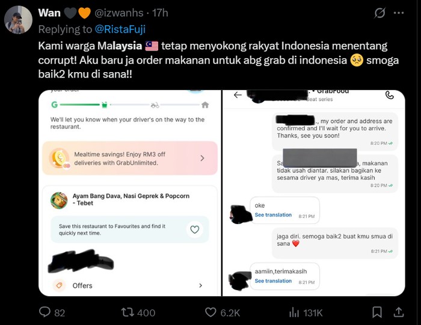
Task: View the tweet analytics bar chart icon
Action: [x=294, y=312]
